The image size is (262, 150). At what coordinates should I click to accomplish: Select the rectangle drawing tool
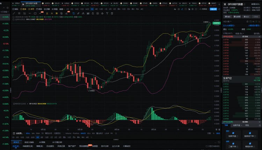35,13
